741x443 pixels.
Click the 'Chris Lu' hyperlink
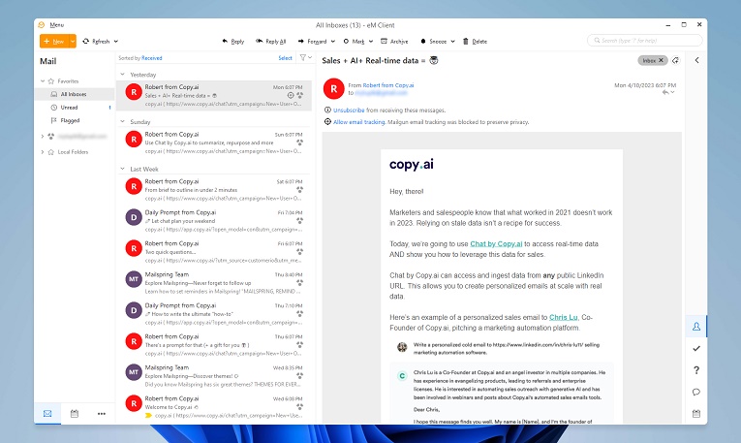(x=564, y=317)
